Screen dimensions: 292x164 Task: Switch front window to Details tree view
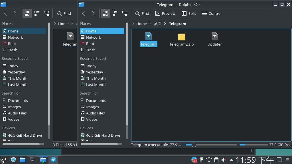[x=124, y=13]
